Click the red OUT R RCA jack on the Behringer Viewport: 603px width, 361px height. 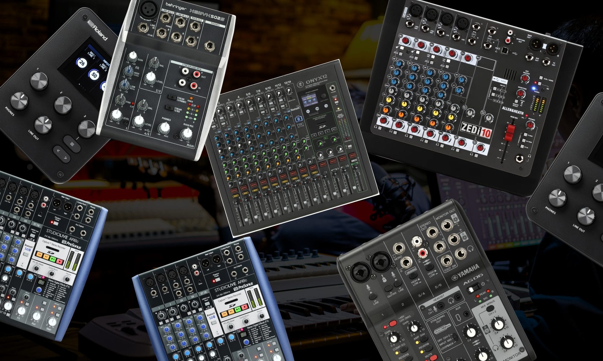(x=196, y=74)
